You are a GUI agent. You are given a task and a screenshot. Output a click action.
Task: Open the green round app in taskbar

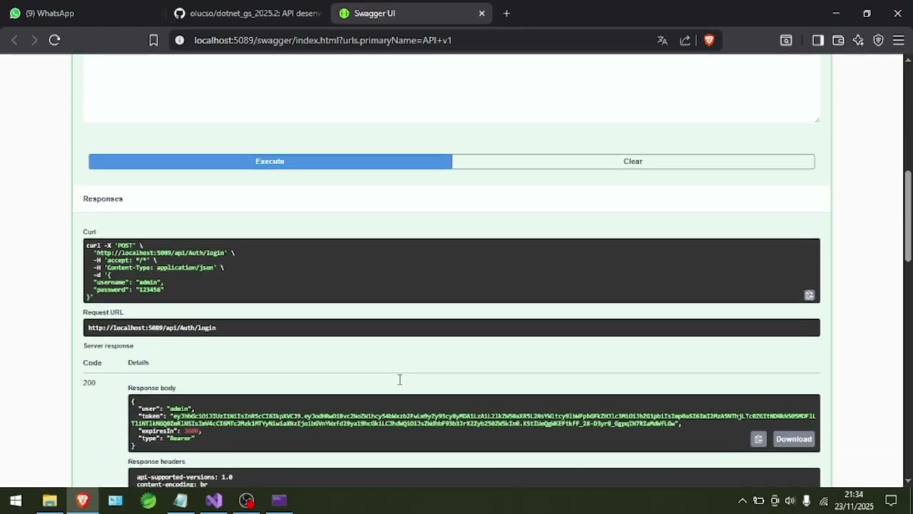tap(148, 500)
